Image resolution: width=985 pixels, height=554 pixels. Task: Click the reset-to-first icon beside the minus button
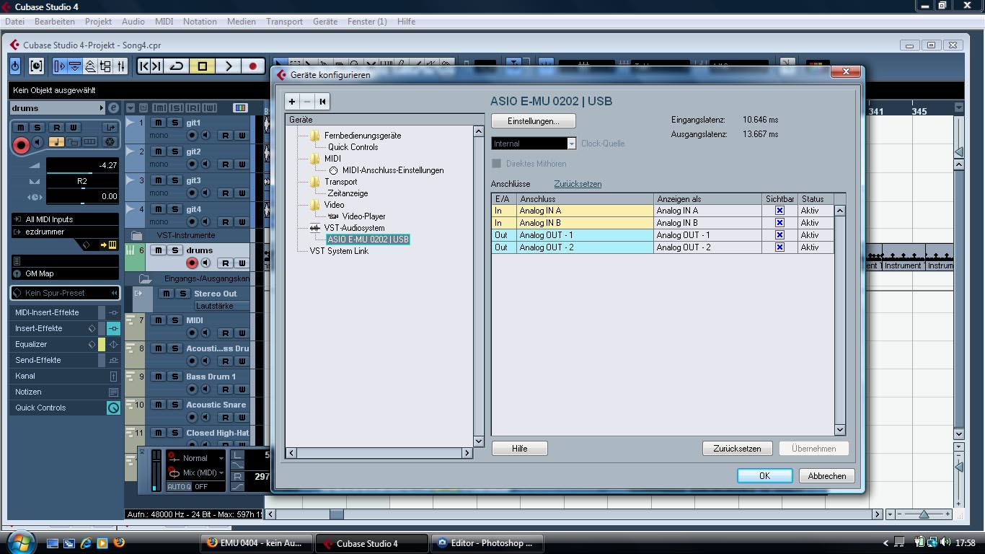[322, 102]
